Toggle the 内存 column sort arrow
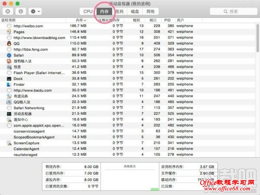 (x=85, y=20)
